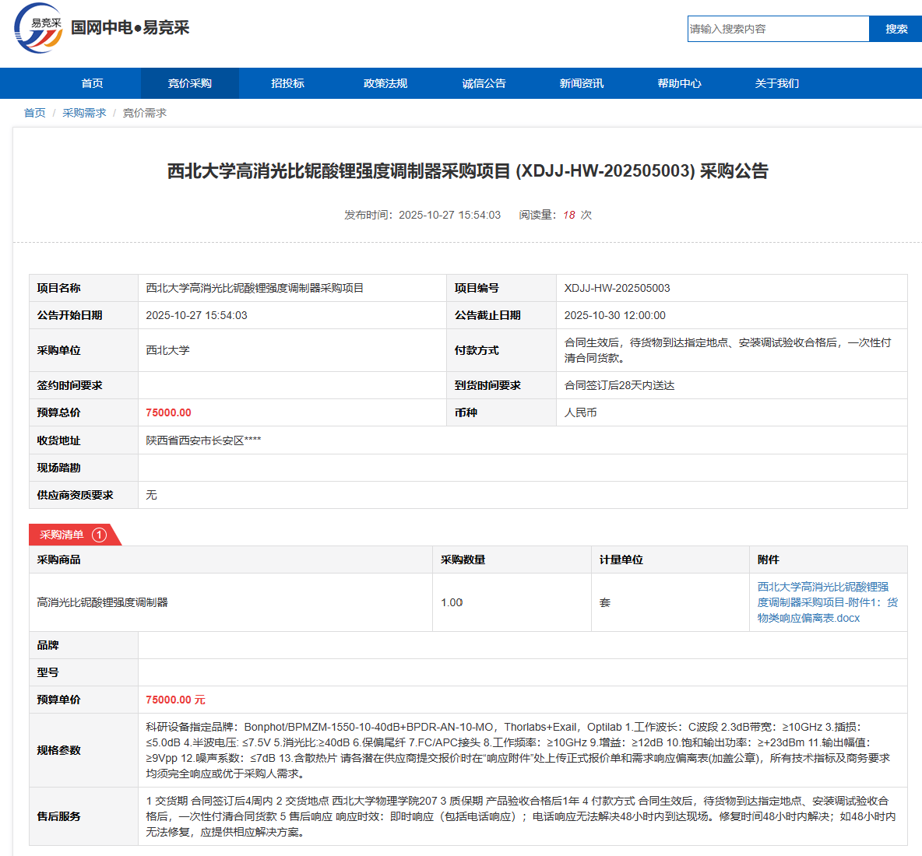This screenshot has height=856, width=922.
Task: Open the 首页 navigation menu item
Action: point(92,83)
